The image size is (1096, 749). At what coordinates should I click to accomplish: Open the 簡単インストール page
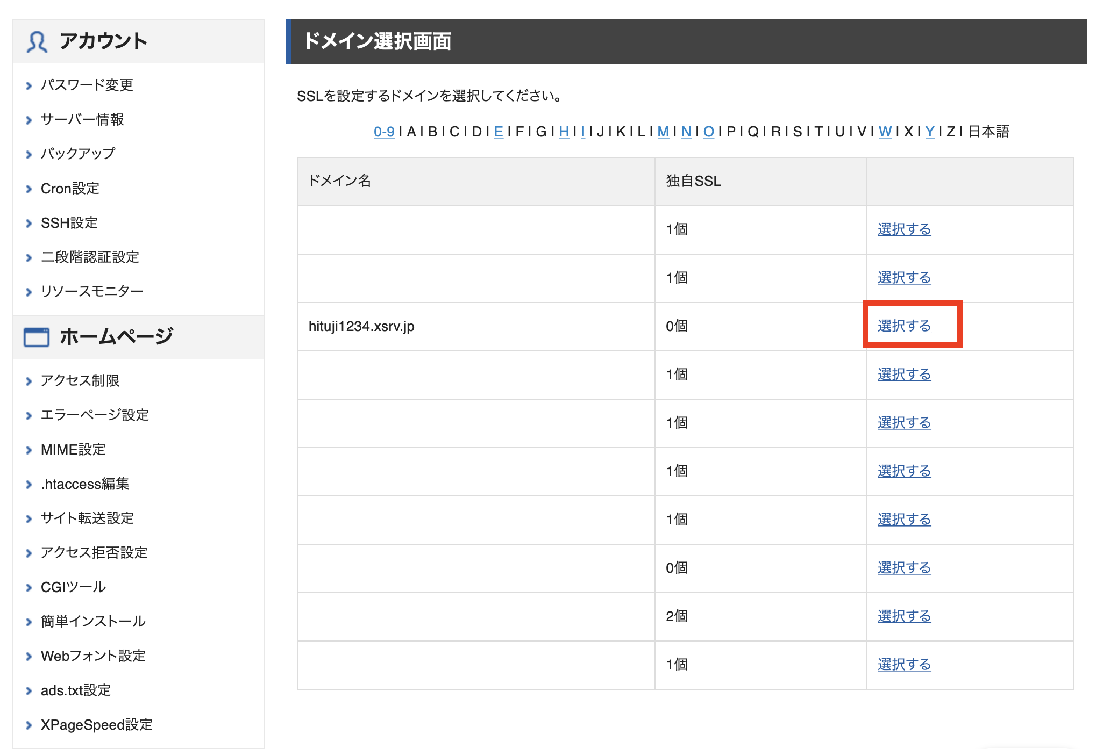coord(92,622)
